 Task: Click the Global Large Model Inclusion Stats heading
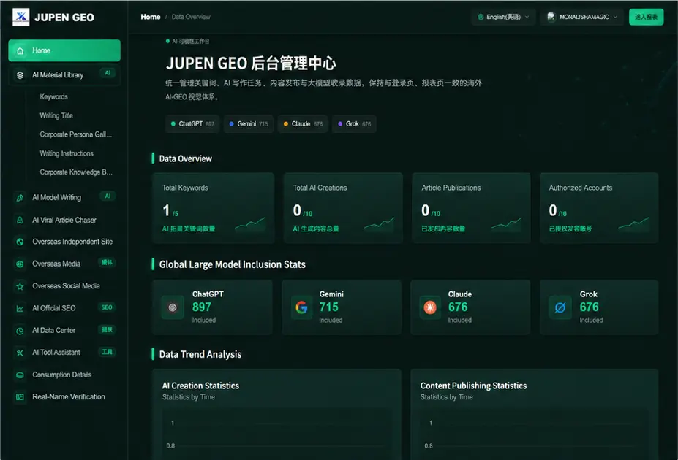pyautogui.click(x=232, y=264)
